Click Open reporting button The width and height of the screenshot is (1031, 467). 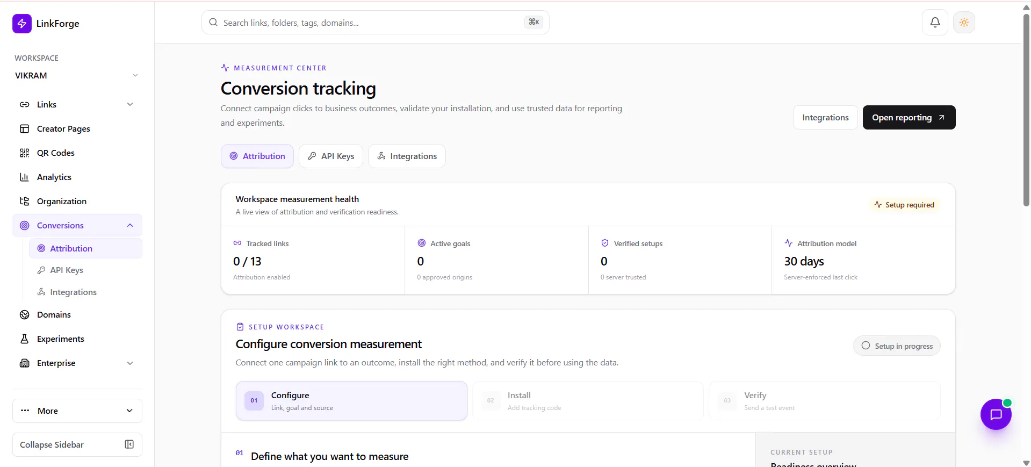909,118
